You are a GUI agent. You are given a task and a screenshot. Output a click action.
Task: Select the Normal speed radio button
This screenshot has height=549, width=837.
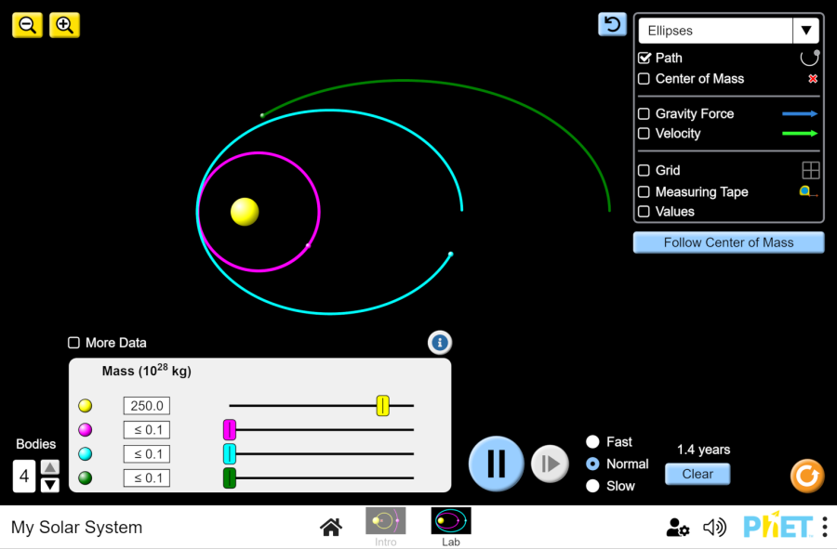[592, 464]
